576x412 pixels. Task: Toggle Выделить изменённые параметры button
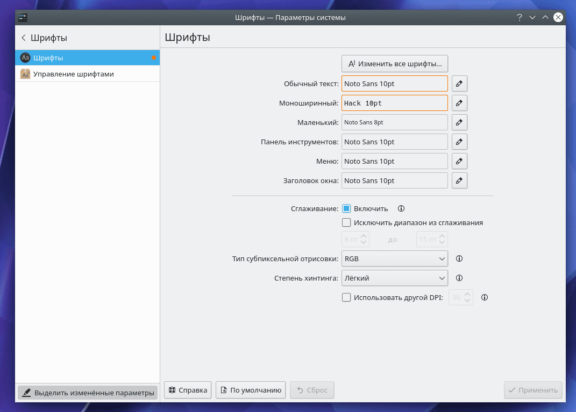click(88, 393)
